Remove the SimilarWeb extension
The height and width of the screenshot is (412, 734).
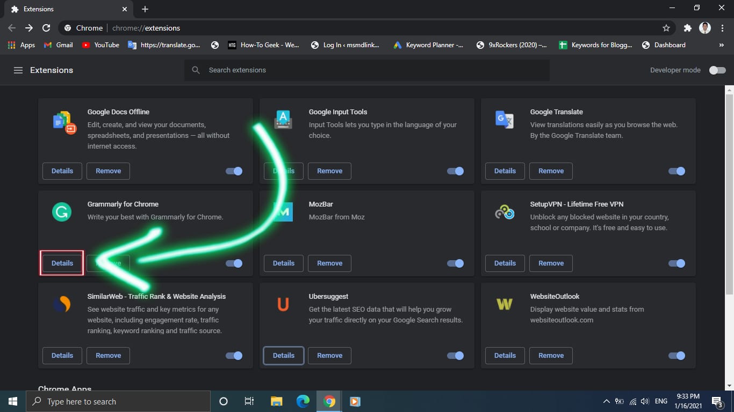(x=109, y=356)
